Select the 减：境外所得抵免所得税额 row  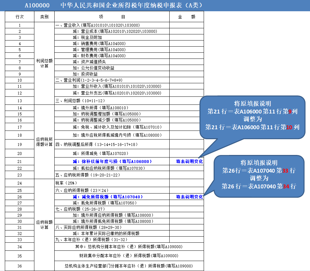[x=112, y=221]
